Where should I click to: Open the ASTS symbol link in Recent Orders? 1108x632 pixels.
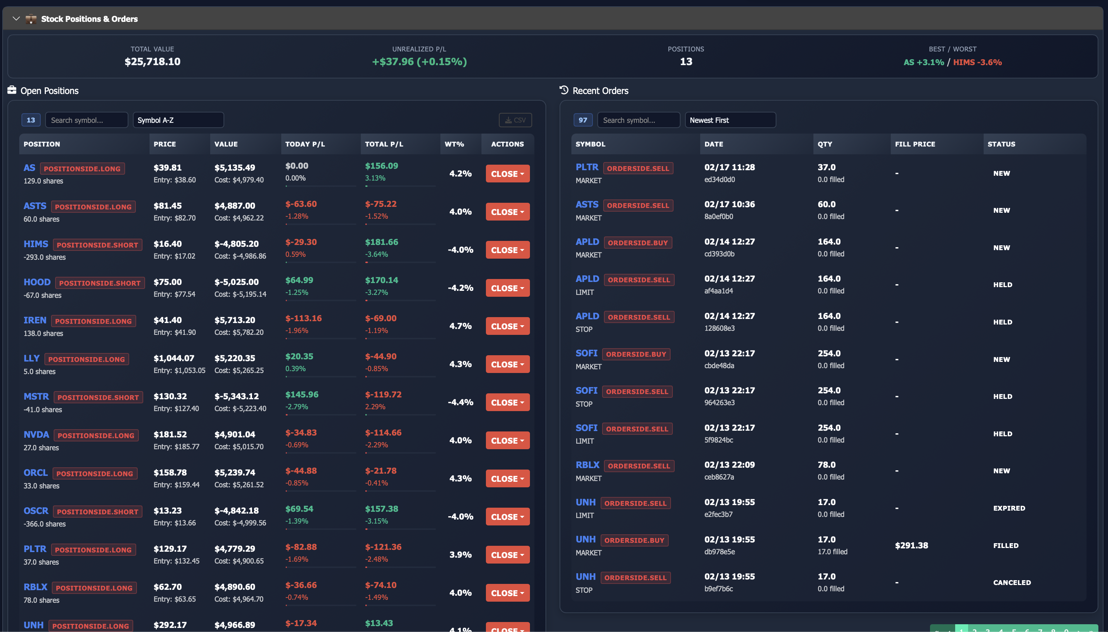tap(587, 205)
